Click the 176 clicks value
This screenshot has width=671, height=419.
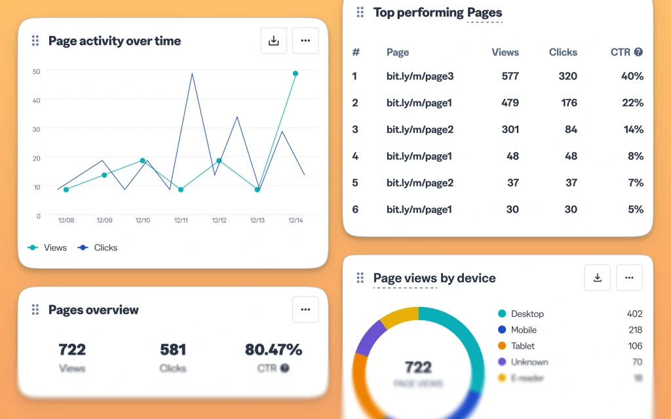pos(569,103)
